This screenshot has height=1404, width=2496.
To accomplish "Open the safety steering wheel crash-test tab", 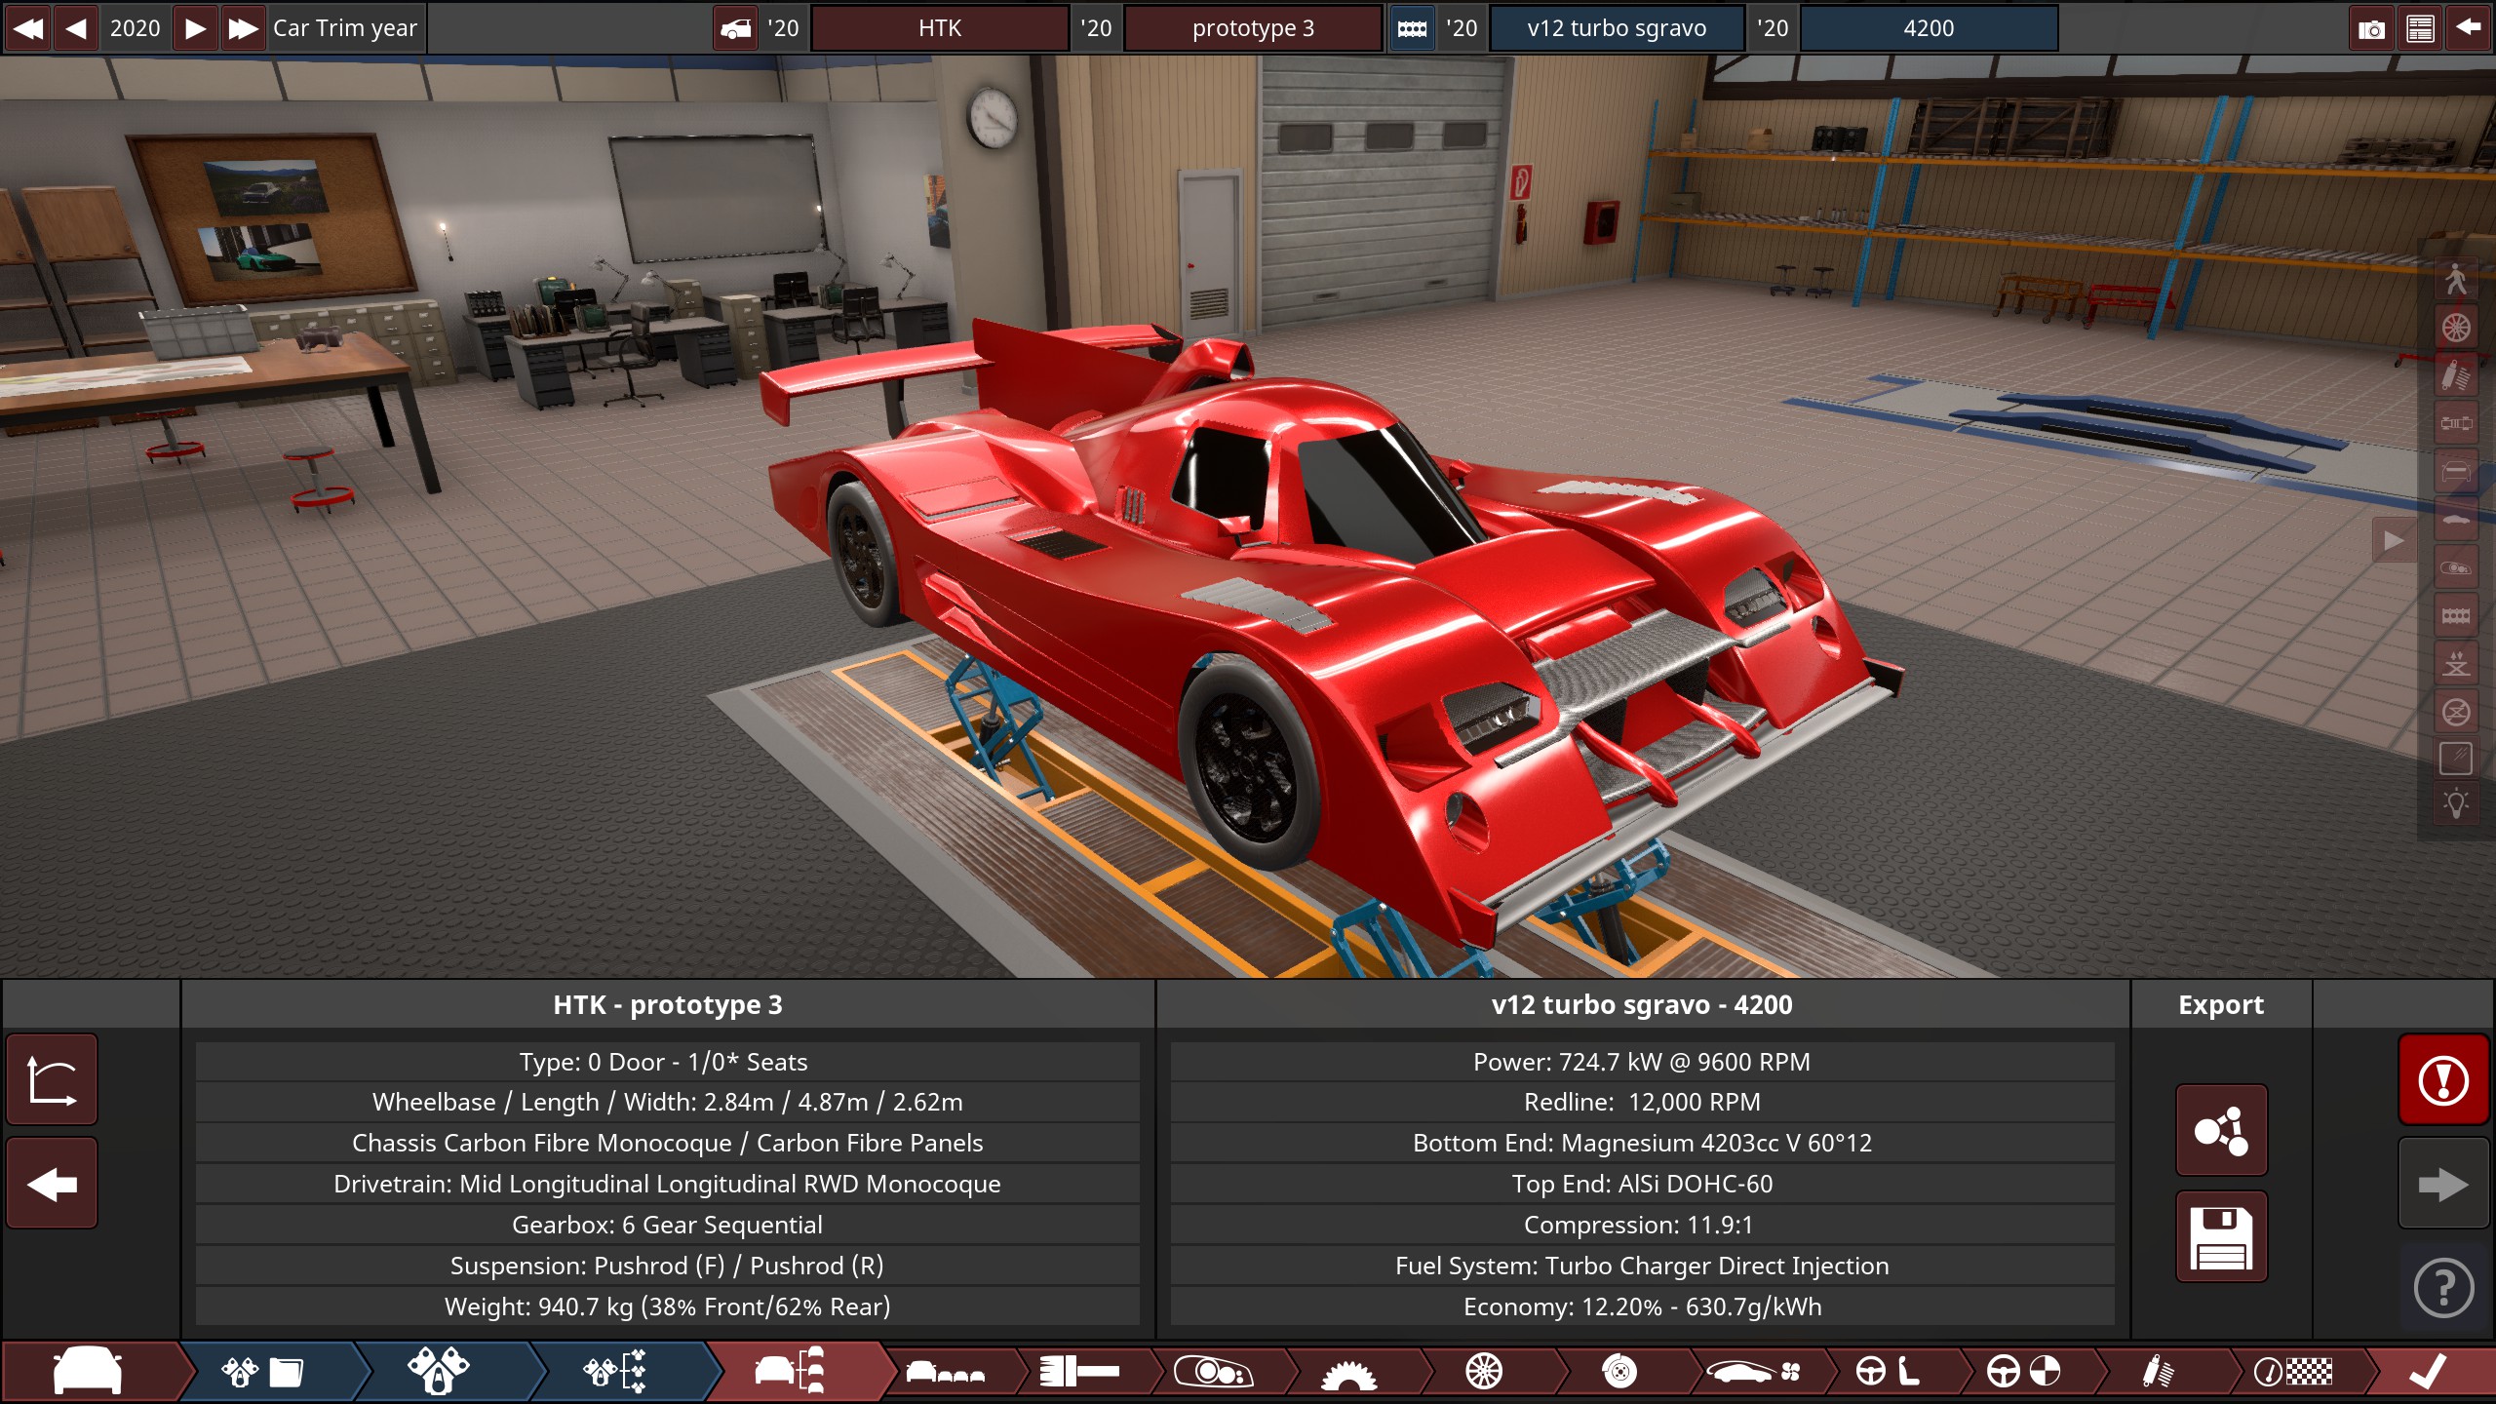I will click(2024, 1372).
